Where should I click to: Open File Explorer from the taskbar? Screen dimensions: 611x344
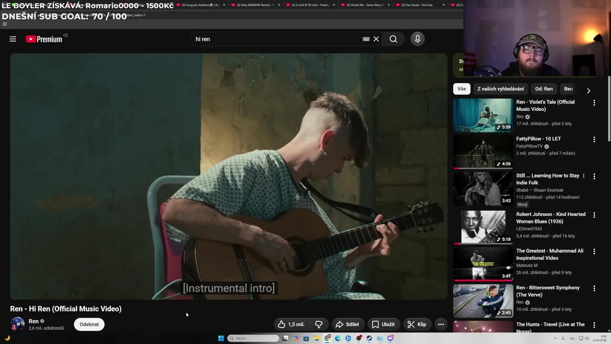coord(316,338)
